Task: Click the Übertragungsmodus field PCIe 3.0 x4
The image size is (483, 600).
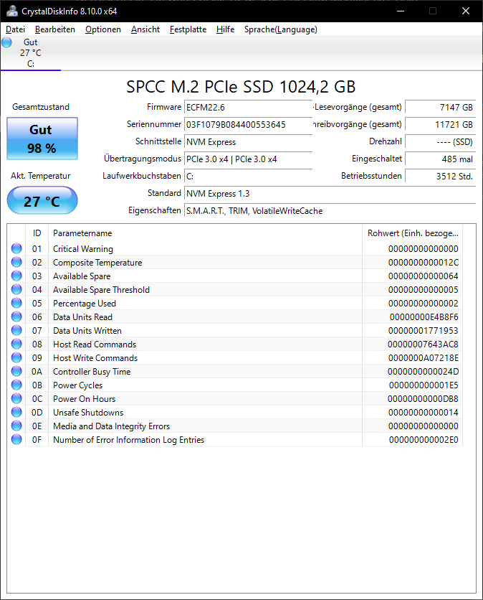Action: 249,159
